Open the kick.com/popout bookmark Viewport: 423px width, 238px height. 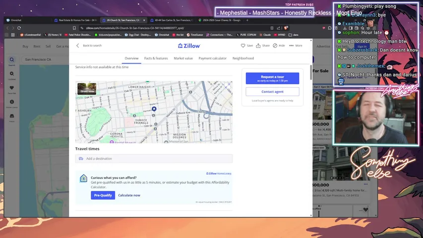[108, 35]
